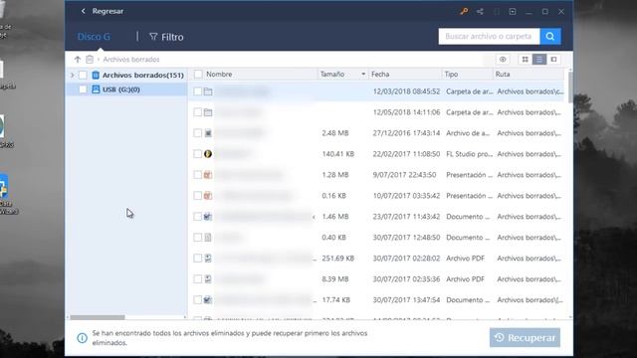Click the Recuperar button
This screenshot has width=637, height=358.
tap(525, 338)
